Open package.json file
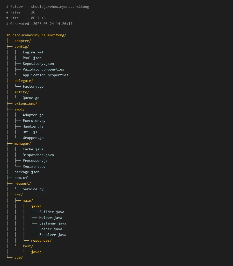 27,172
